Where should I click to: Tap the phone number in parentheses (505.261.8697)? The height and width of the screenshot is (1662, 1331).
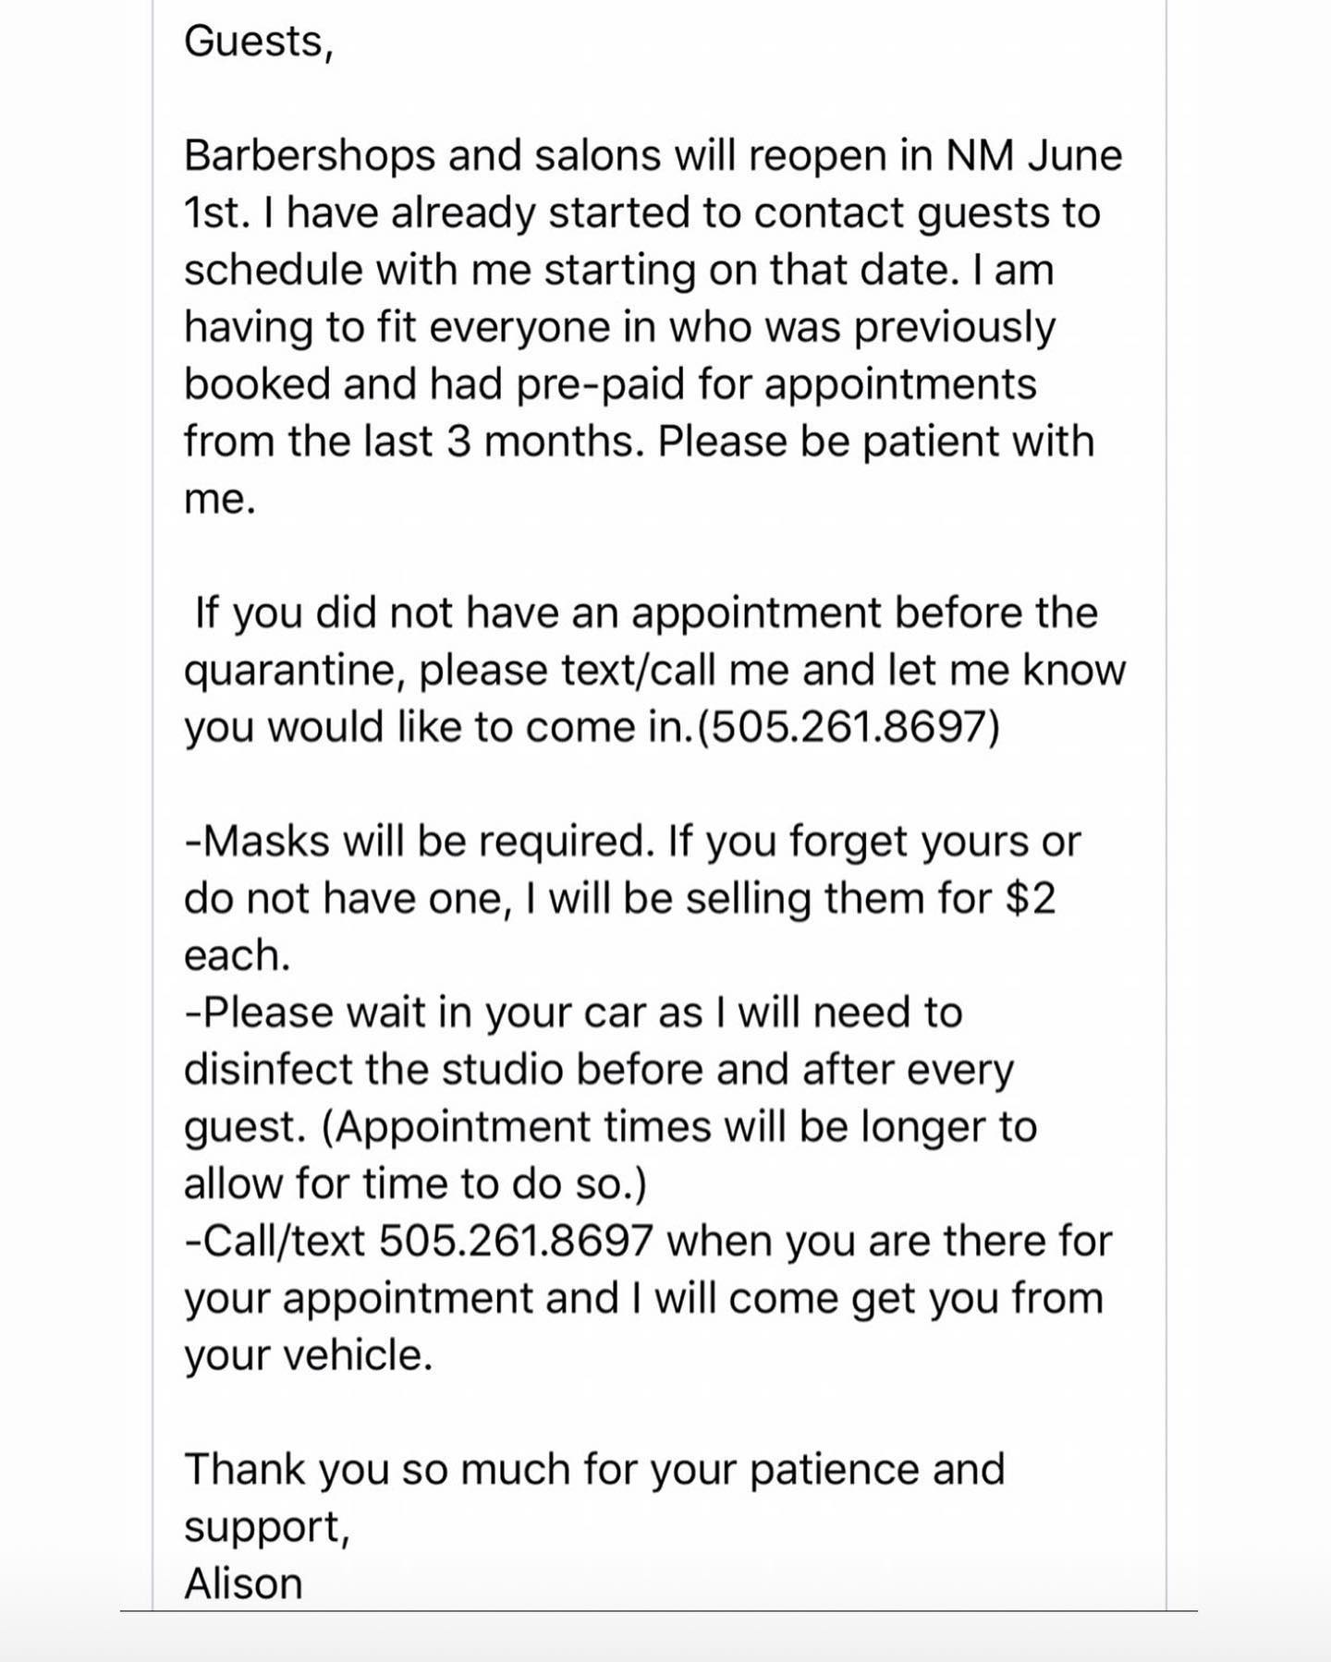(x=849, y=727)
